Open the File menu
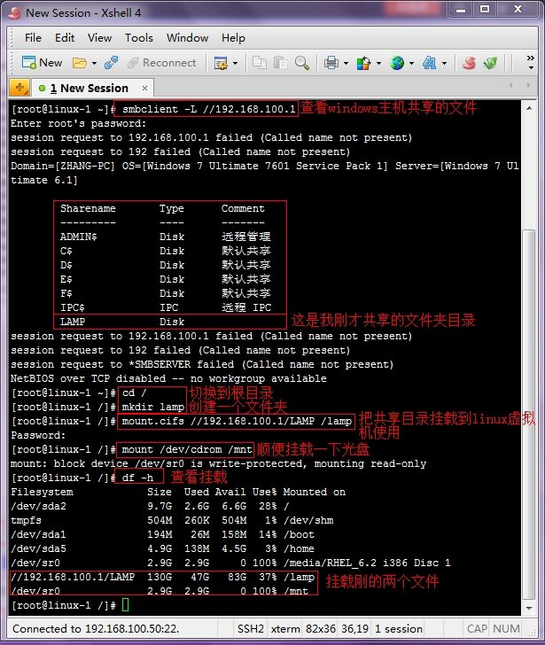The image size is (545, 645). (x=33, y=38)
